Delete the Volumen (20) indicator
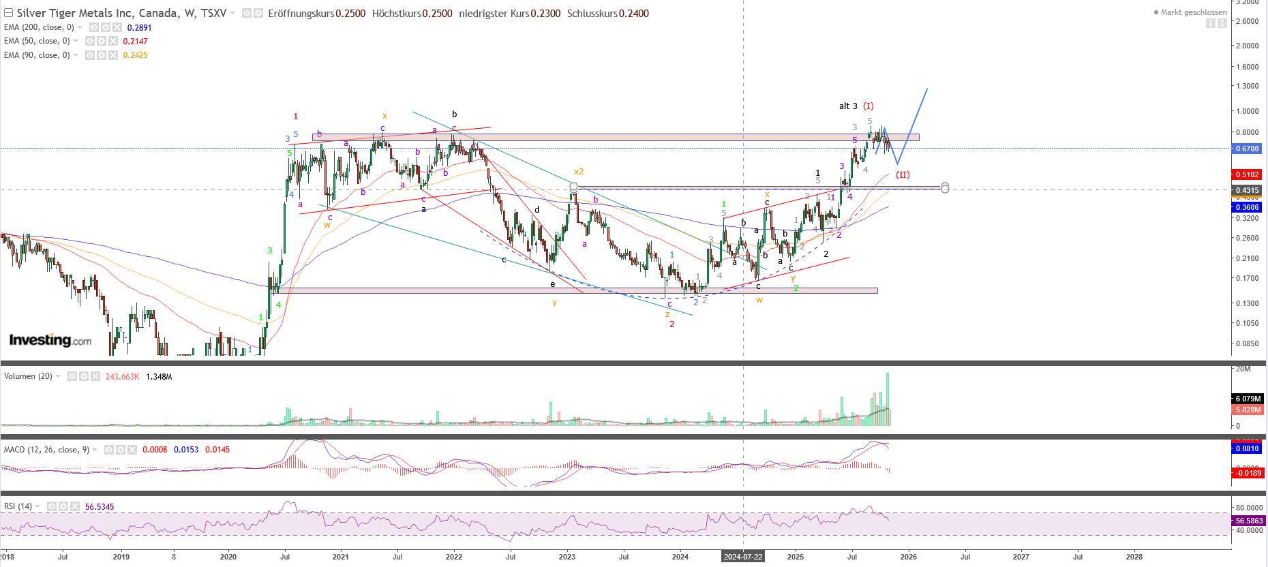Image resolution: width=1268 pixels, height=567 pixels. coord(95,376)
